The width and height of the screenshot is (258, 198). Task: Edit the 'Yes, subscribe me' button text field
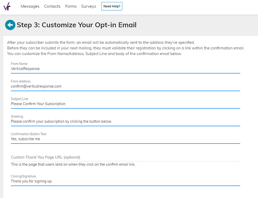(125, 139)
